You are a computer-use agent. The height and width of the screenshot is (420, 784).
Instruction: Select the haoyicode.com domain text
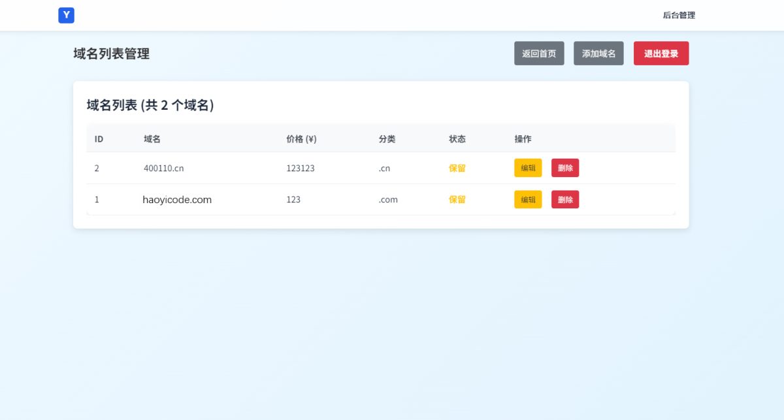(177, 200)
